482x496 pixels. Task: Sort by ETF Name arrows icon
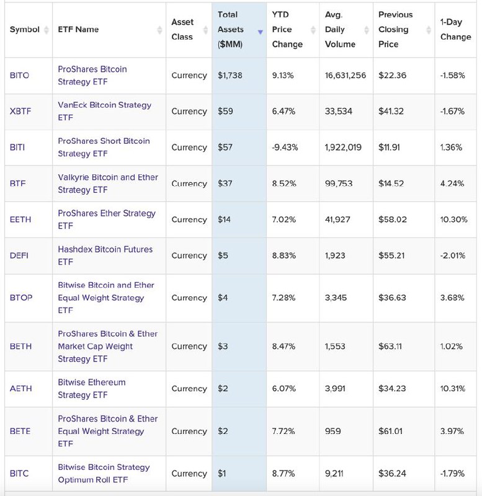159,30
